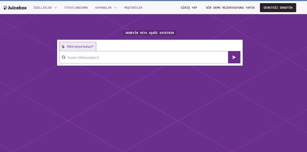The width and height of the screenshot is (307, 152).
Task: Go to the FİYATLANDIRMA page
Action: point(76,8)
